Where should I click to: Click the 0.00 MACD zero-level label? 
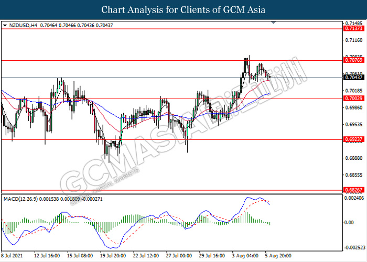point(349,223)
